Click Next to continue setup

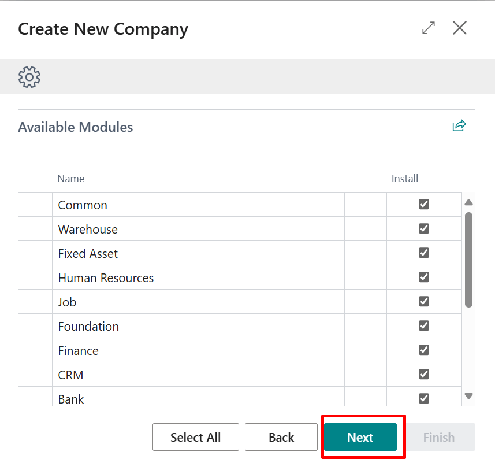[360, 437]
